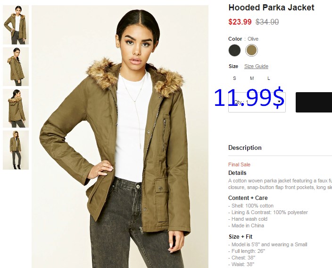Select the olive color swatch

coord(251,50)
